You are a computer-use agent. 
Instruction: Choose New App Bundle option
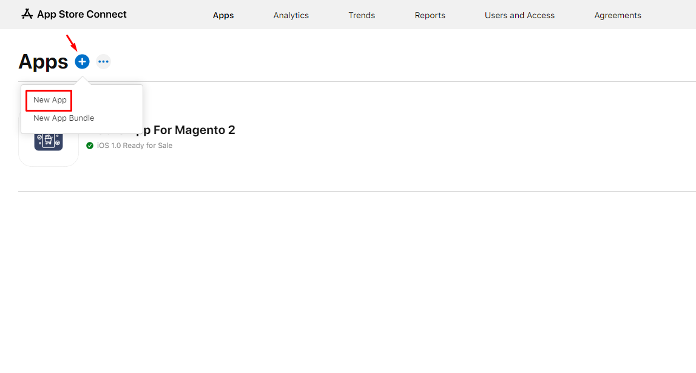point(63,118)
